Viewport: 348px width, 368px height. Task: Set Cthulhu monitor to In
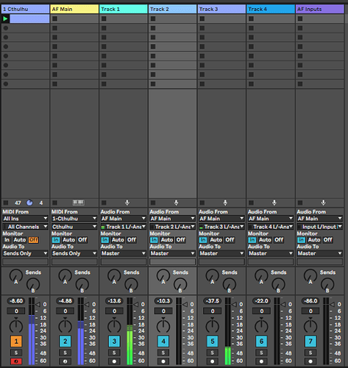click(x=7, y=240)
